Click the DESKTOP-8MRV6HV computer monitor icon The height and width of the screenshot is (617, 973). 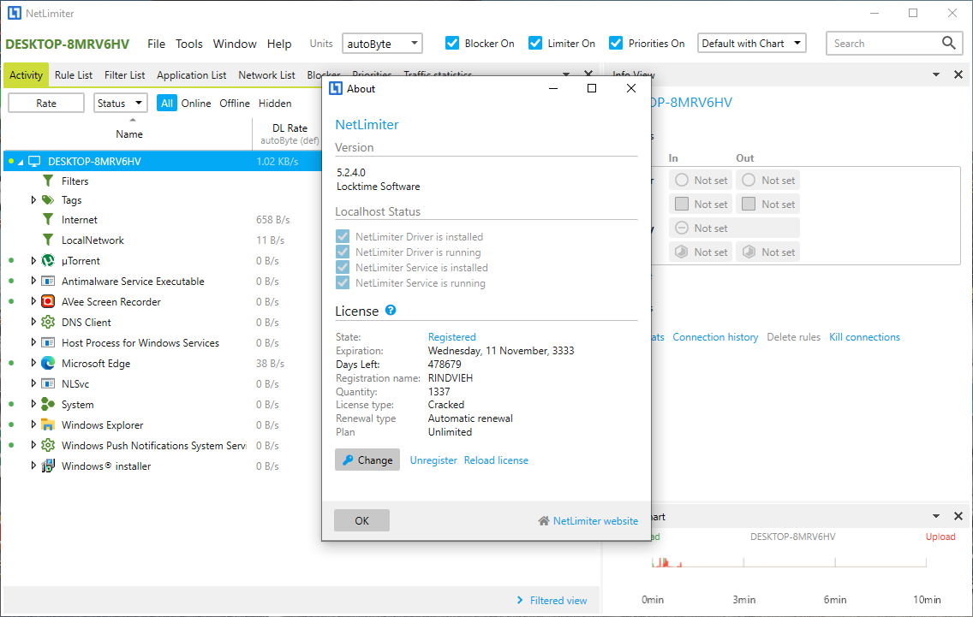click(35, 161)
